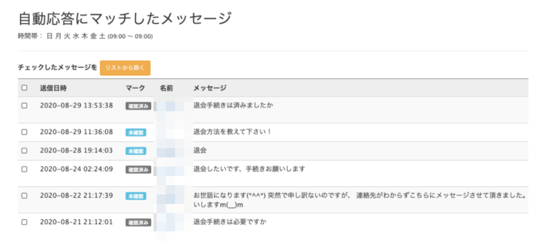Screen dimensions: 553x250
Task: Click 未確認 badge on the 11:36:08 row
Action: point(136,132)
